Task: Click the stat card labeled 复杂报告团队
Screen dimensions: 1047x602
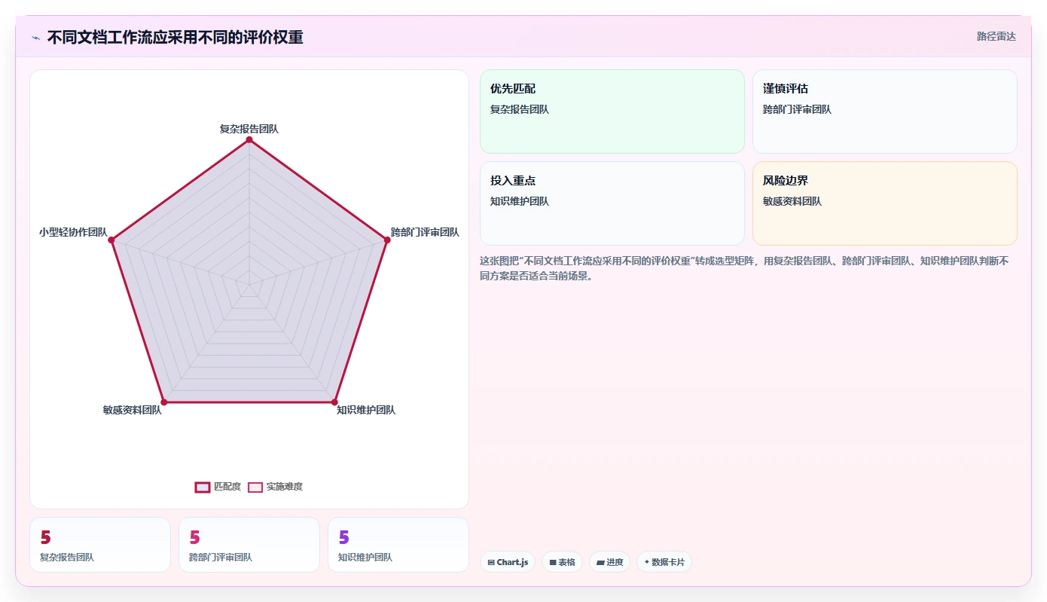Action: click(100, 545)
